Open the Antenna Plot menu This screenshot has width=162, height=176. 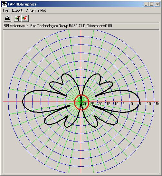(36, 10)
